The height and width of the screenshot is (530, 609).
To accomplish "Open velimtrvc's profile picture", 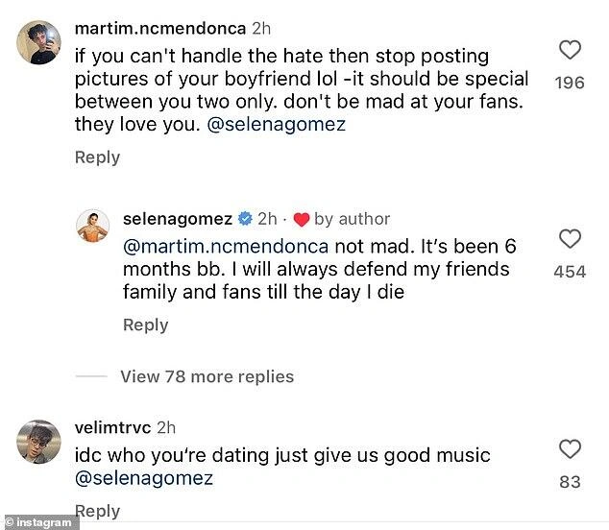I will 38,439.
